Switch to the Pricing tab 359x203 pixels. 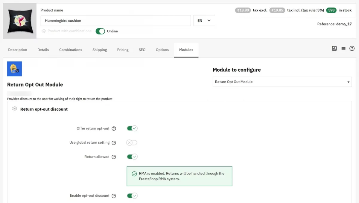pyautogui.click(x=123, y=50)
